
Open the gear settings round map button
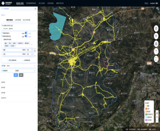pos(156,28)
